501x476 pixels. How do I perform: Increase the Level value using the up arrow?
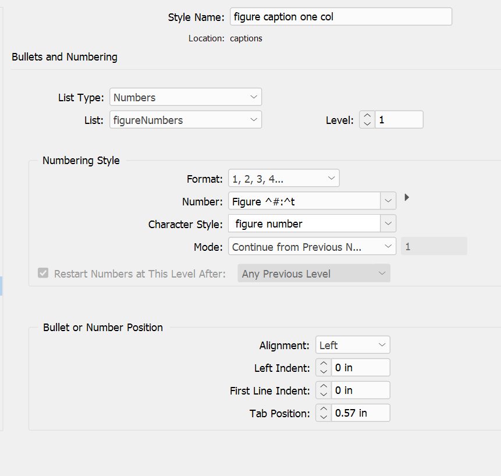367,116
